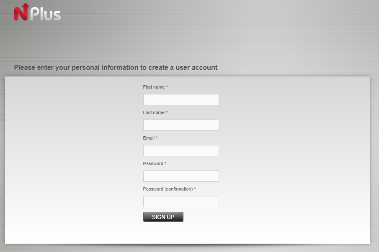
Task: Focus the Password input field
Action: point(181,176)
